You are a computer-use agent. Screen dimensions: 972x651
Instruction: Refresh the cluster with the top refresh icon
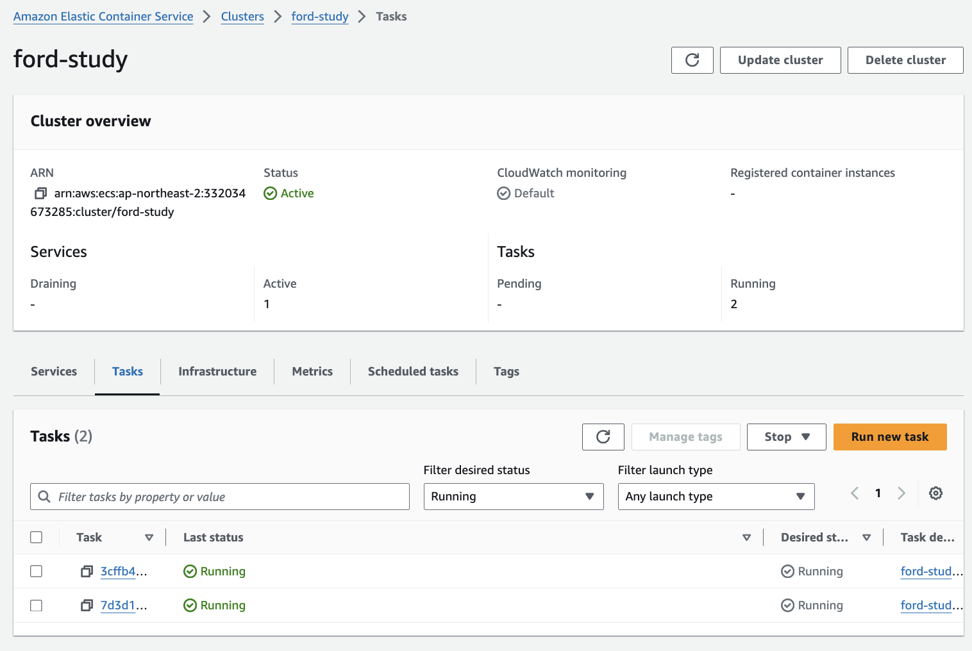coord(692,60)
